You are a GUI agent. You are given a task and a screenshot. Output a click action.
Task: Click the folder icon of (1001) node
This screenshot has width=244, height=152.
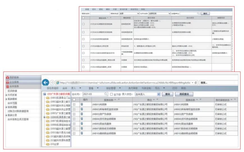click(x=48, y=98)
